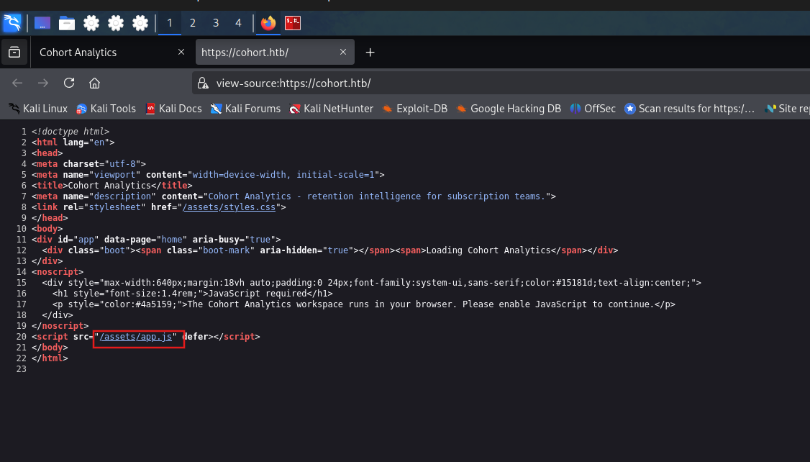This screenshot has width=810, height=462.
Task: Launch the file manager from the panel
Action: click(x=67, y=23)
